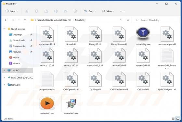This screenshot has width=182, height=122.
Task: Open Downloads in Quick access
Action: (x=19, y=40)
